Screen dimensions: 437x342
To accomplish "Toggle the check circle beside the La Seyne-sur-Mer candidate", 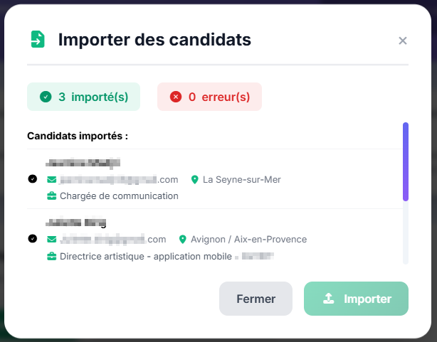I will point(33,179).
